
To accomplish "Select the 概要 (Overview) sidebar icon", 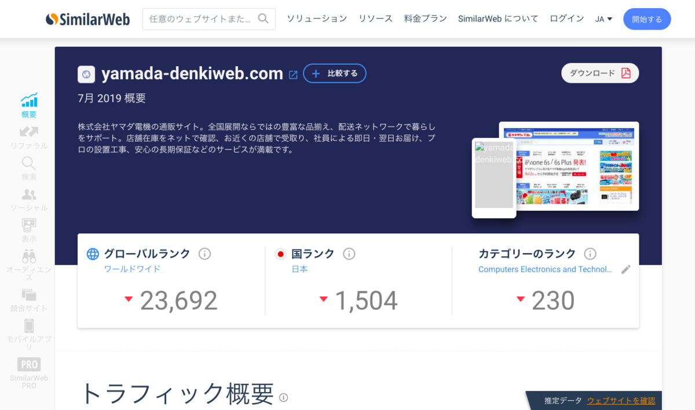I will pos(28,101).
